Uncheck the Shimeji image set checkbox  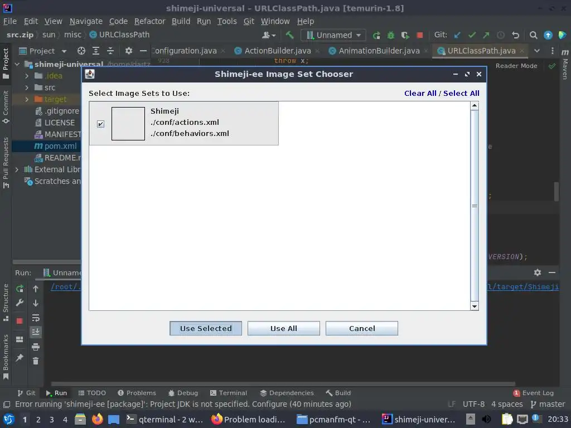tap(100, 124)
